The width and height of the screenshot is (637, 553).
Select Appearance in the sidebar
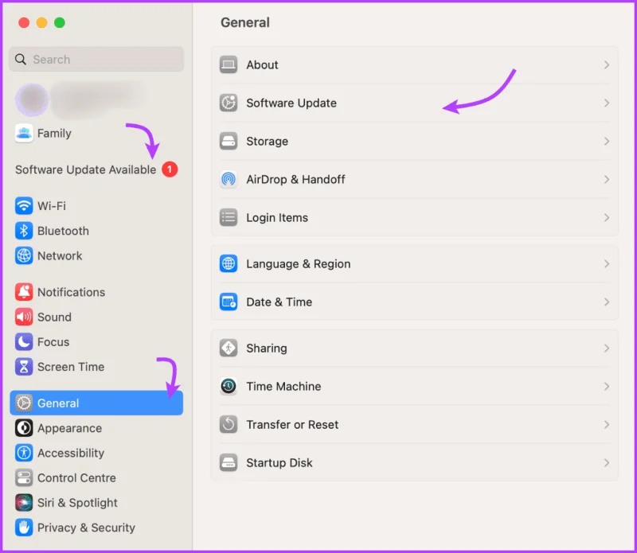(x=96, y=428)
